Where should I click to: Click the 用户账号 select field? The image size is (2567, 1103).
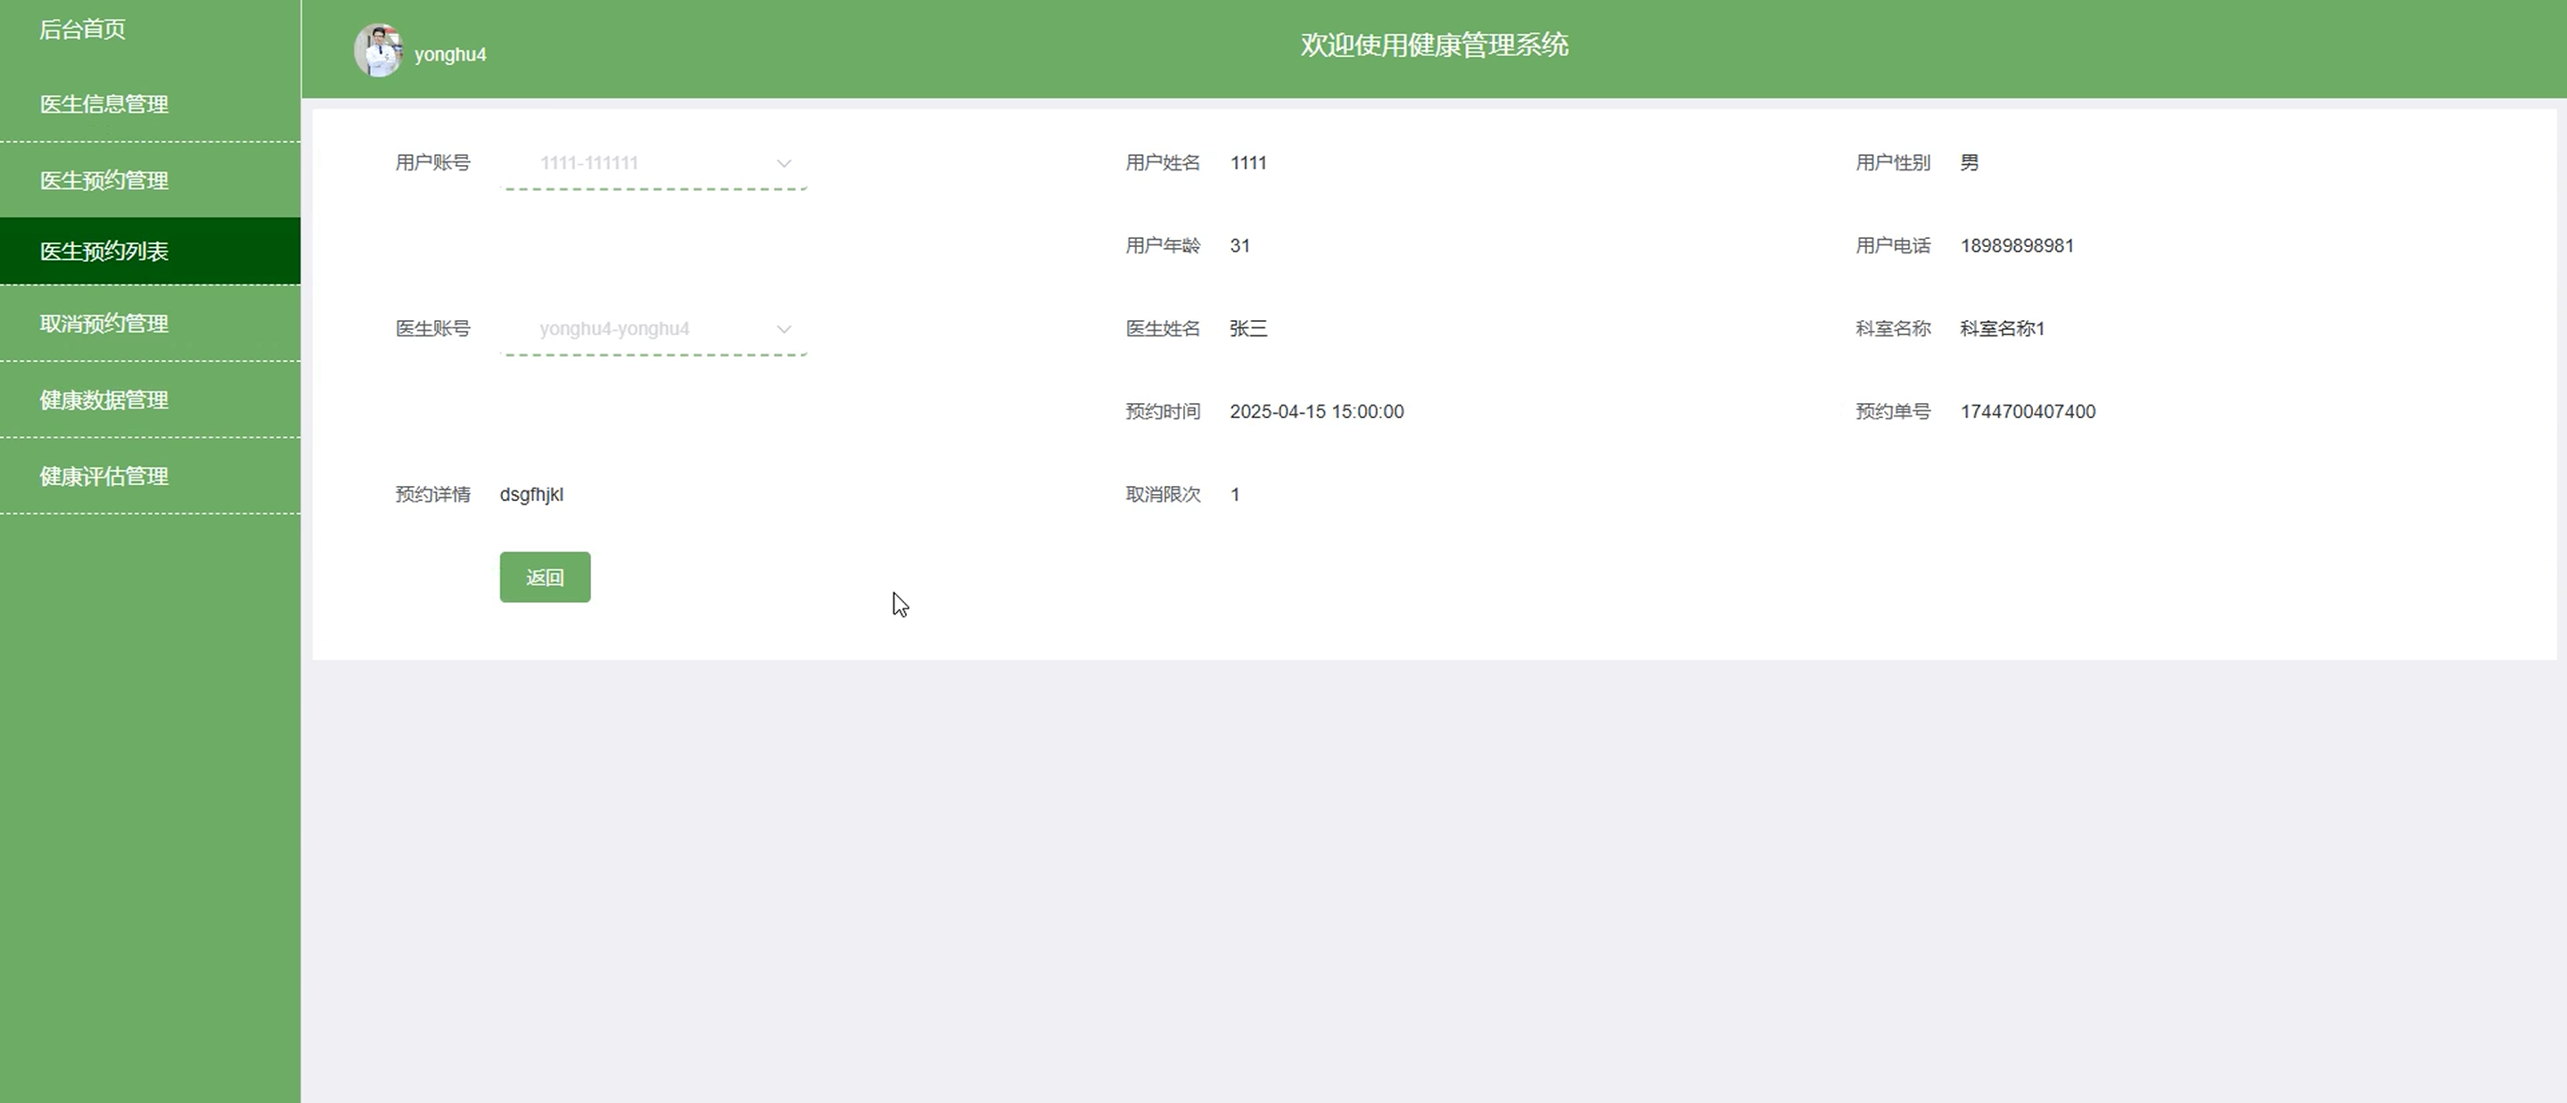(638, 163)
